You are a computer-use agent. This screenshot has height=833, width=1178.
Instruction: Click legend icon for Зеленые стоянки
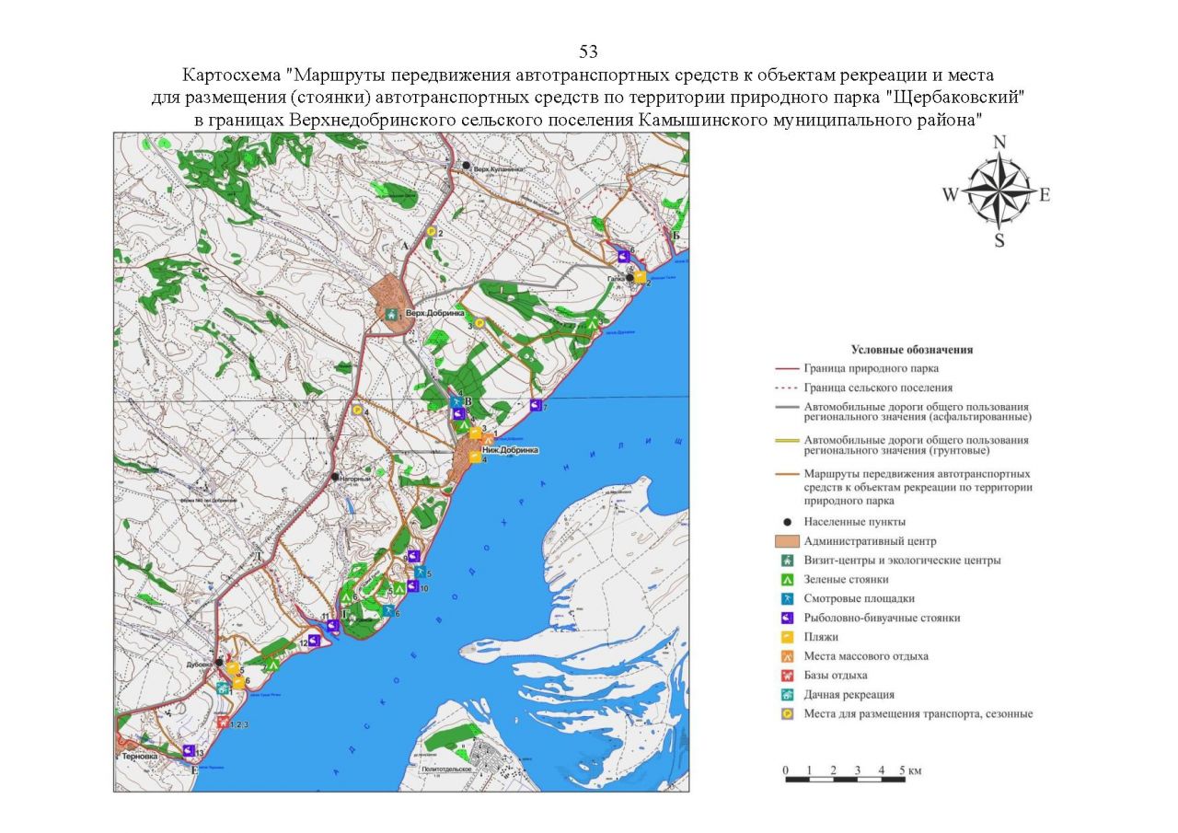click(x=787, y=580)
